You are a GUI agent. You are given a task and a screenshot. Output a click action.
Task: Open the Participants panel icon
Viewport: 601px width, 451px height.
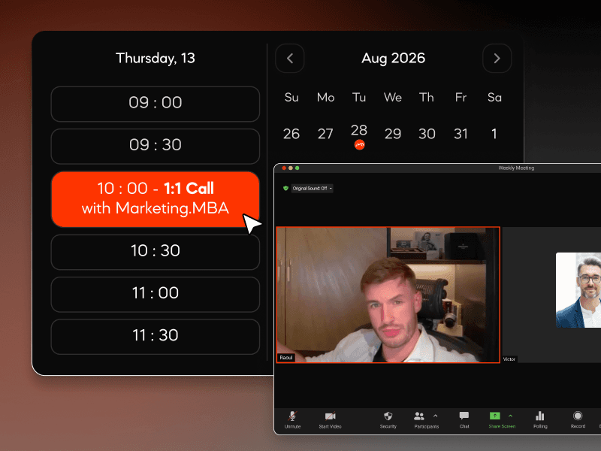point(419,416)
